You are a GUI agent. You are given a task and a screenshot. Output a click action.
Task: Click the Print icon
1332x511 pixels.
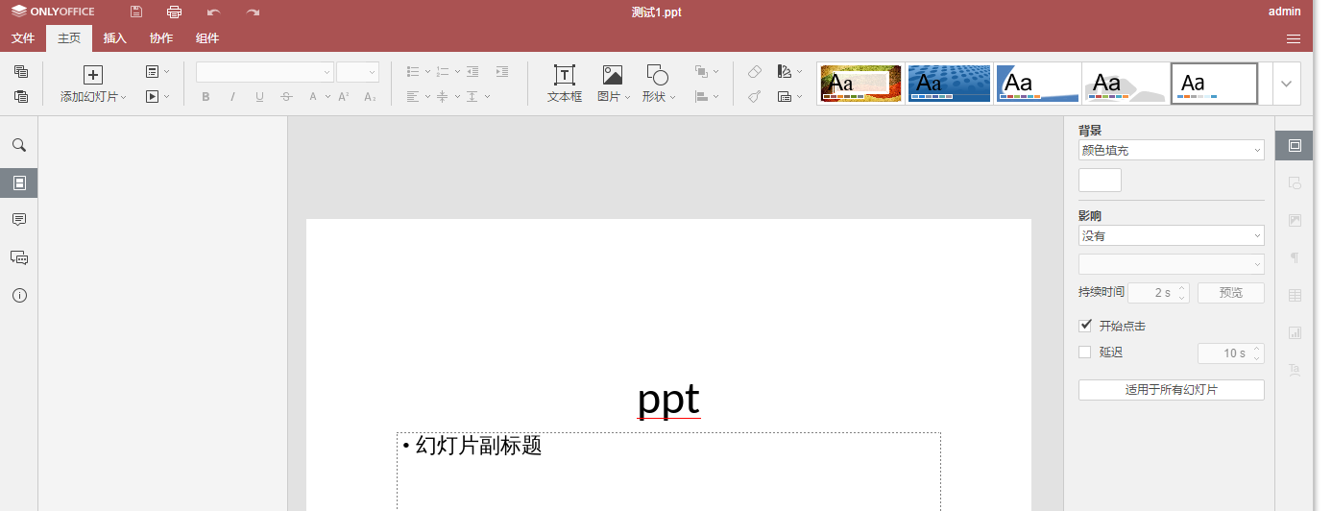[x=174, y=12]
